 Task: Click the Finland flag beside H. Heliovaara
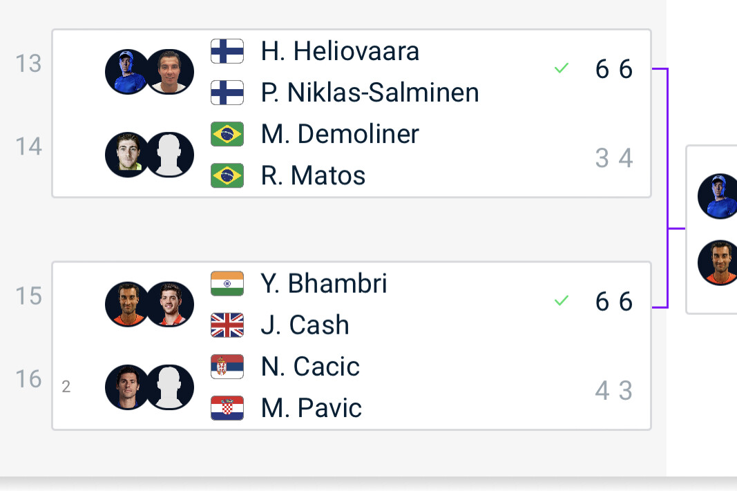click(x=227, y=51)
